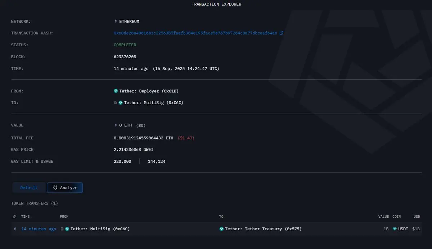Open Tether: MultiSig in token transfer row

pyautogui.click(x=100, y=229)
